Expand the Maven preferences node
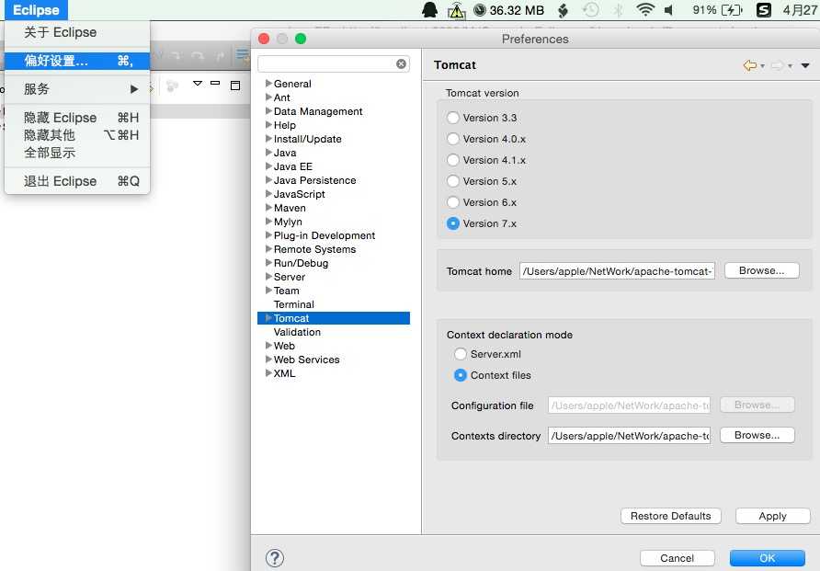This screenshot has width=820, height=571. 268,208
